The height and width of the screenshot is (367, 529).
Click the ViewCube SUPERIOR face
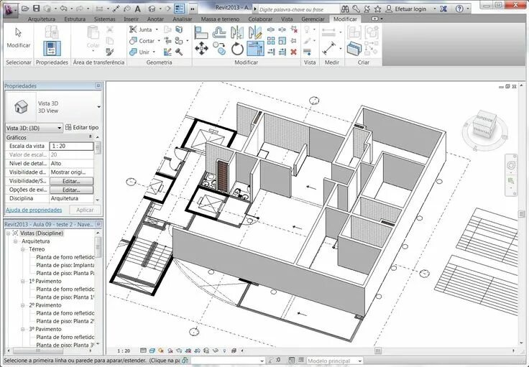click(485, 119)
